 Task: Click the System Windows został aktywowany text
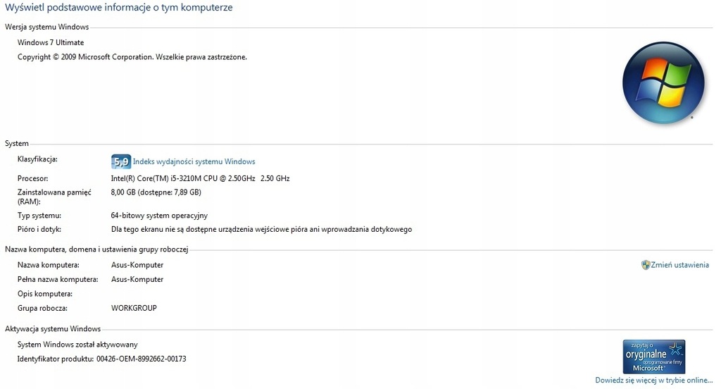77,345
